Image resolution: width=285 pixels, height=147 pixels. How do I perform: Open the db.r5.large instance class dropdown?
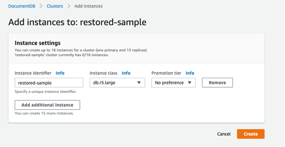[117, 83]
